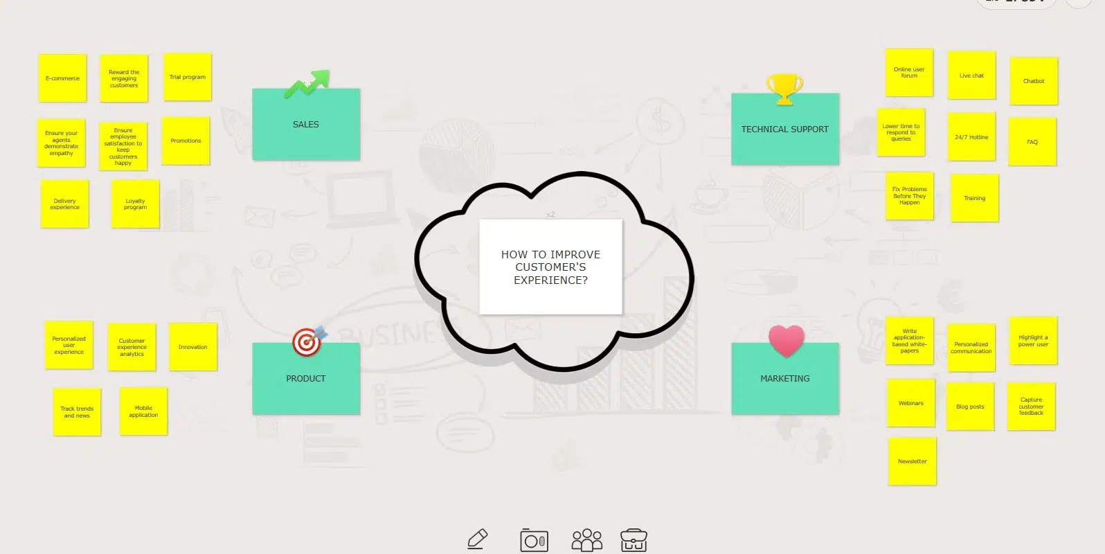Open the briefcase toolbox icon
The image size is (1105, 554).
click(634, 539)
